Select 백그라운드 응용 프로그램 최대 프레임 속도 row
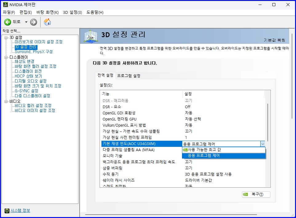 pyautogui.click(x=183, y=162)
